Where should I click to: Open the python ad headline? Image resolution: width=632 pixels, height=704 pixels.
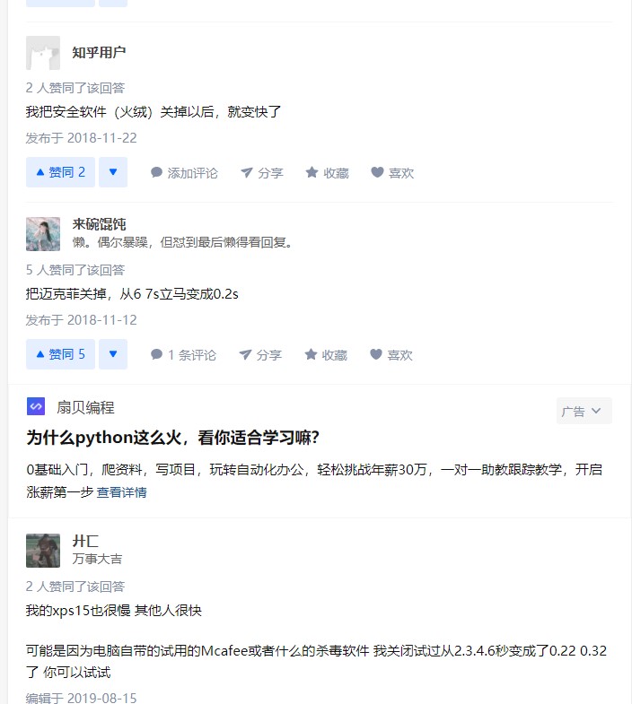173,438
